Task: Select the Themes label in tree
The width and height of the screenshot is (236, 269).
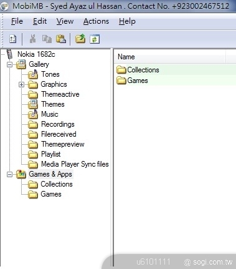Action: coord(53,104)
